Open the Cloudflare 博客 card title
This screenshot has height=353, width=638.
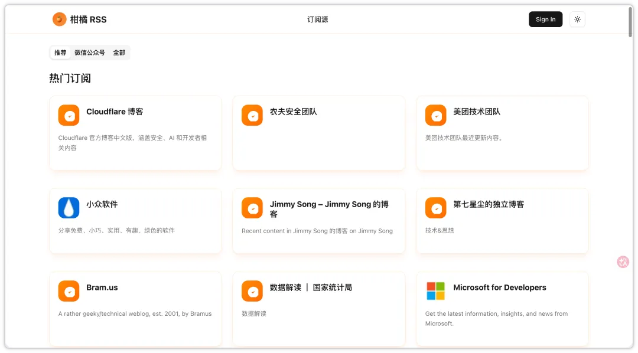[x=115, y=112]
